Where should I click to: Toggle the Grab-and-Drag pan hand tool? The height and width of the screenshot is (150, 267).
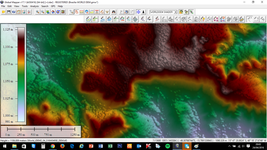76,12
